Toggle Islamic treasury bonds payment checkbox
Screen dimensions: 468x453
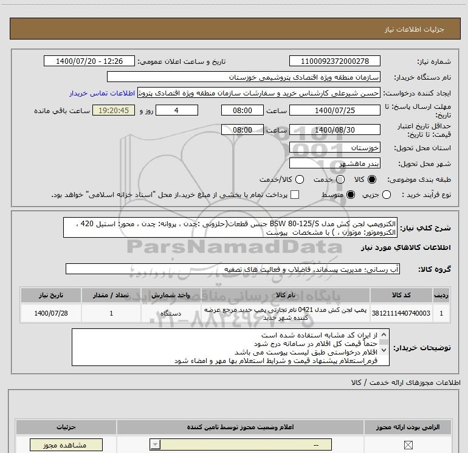point(295,195)
